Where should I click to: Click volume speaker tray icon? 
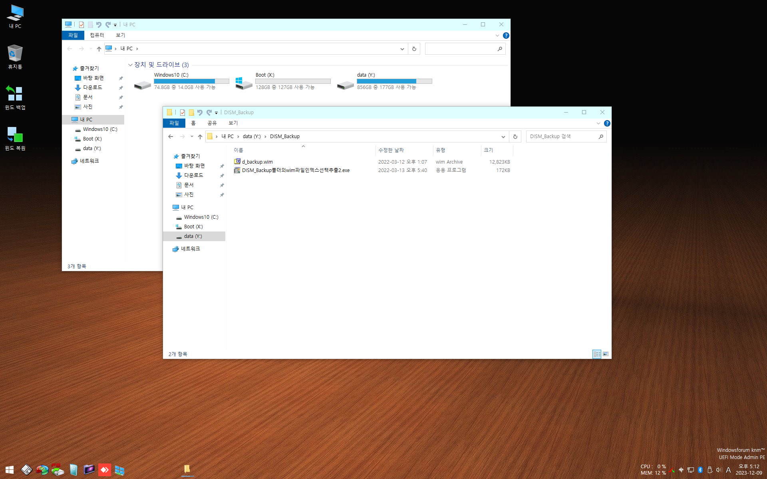tap(719, 470)
